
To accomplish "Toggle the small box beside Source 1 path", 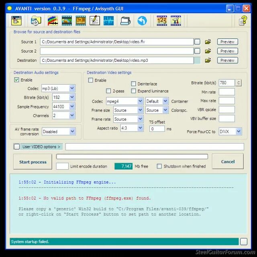I will pyautogui.click(x=197, y=42).
